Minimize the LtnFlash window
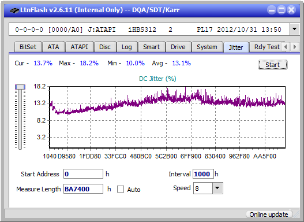This screenshot has height=222, width=304. pos(272,10)
